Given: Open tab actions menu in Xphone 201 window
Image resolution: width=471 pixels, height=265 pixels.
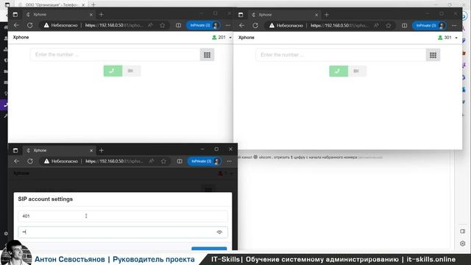Looking at the screenshot, I should pyautogui.click(x=15, y=15).
